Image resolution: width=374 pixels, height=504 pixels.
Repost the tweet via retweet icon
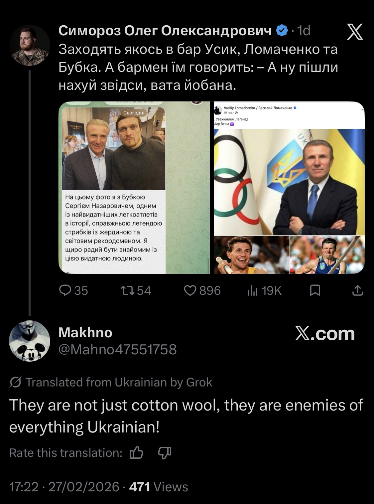click(128, 291)
